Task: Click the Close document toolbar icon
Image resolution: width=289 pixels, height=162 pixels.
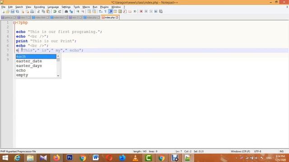Action: (x=23, y=11)
